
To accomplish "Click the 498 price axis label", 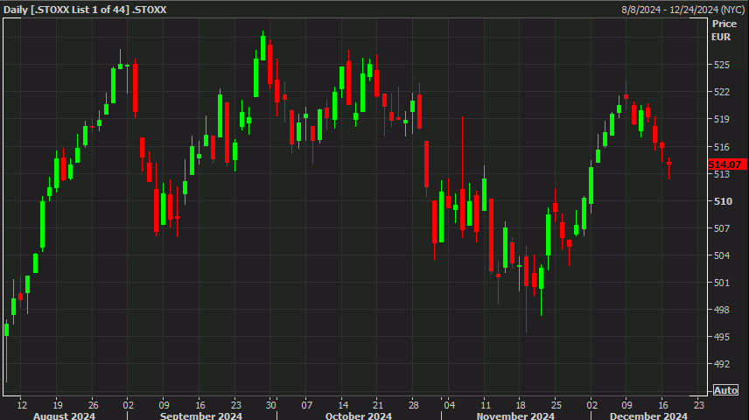I will pyautogui.click(x=721, y=310).
